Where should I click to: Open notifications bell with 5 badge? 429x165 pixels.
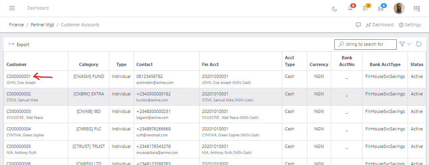click(x=350, y=8)
